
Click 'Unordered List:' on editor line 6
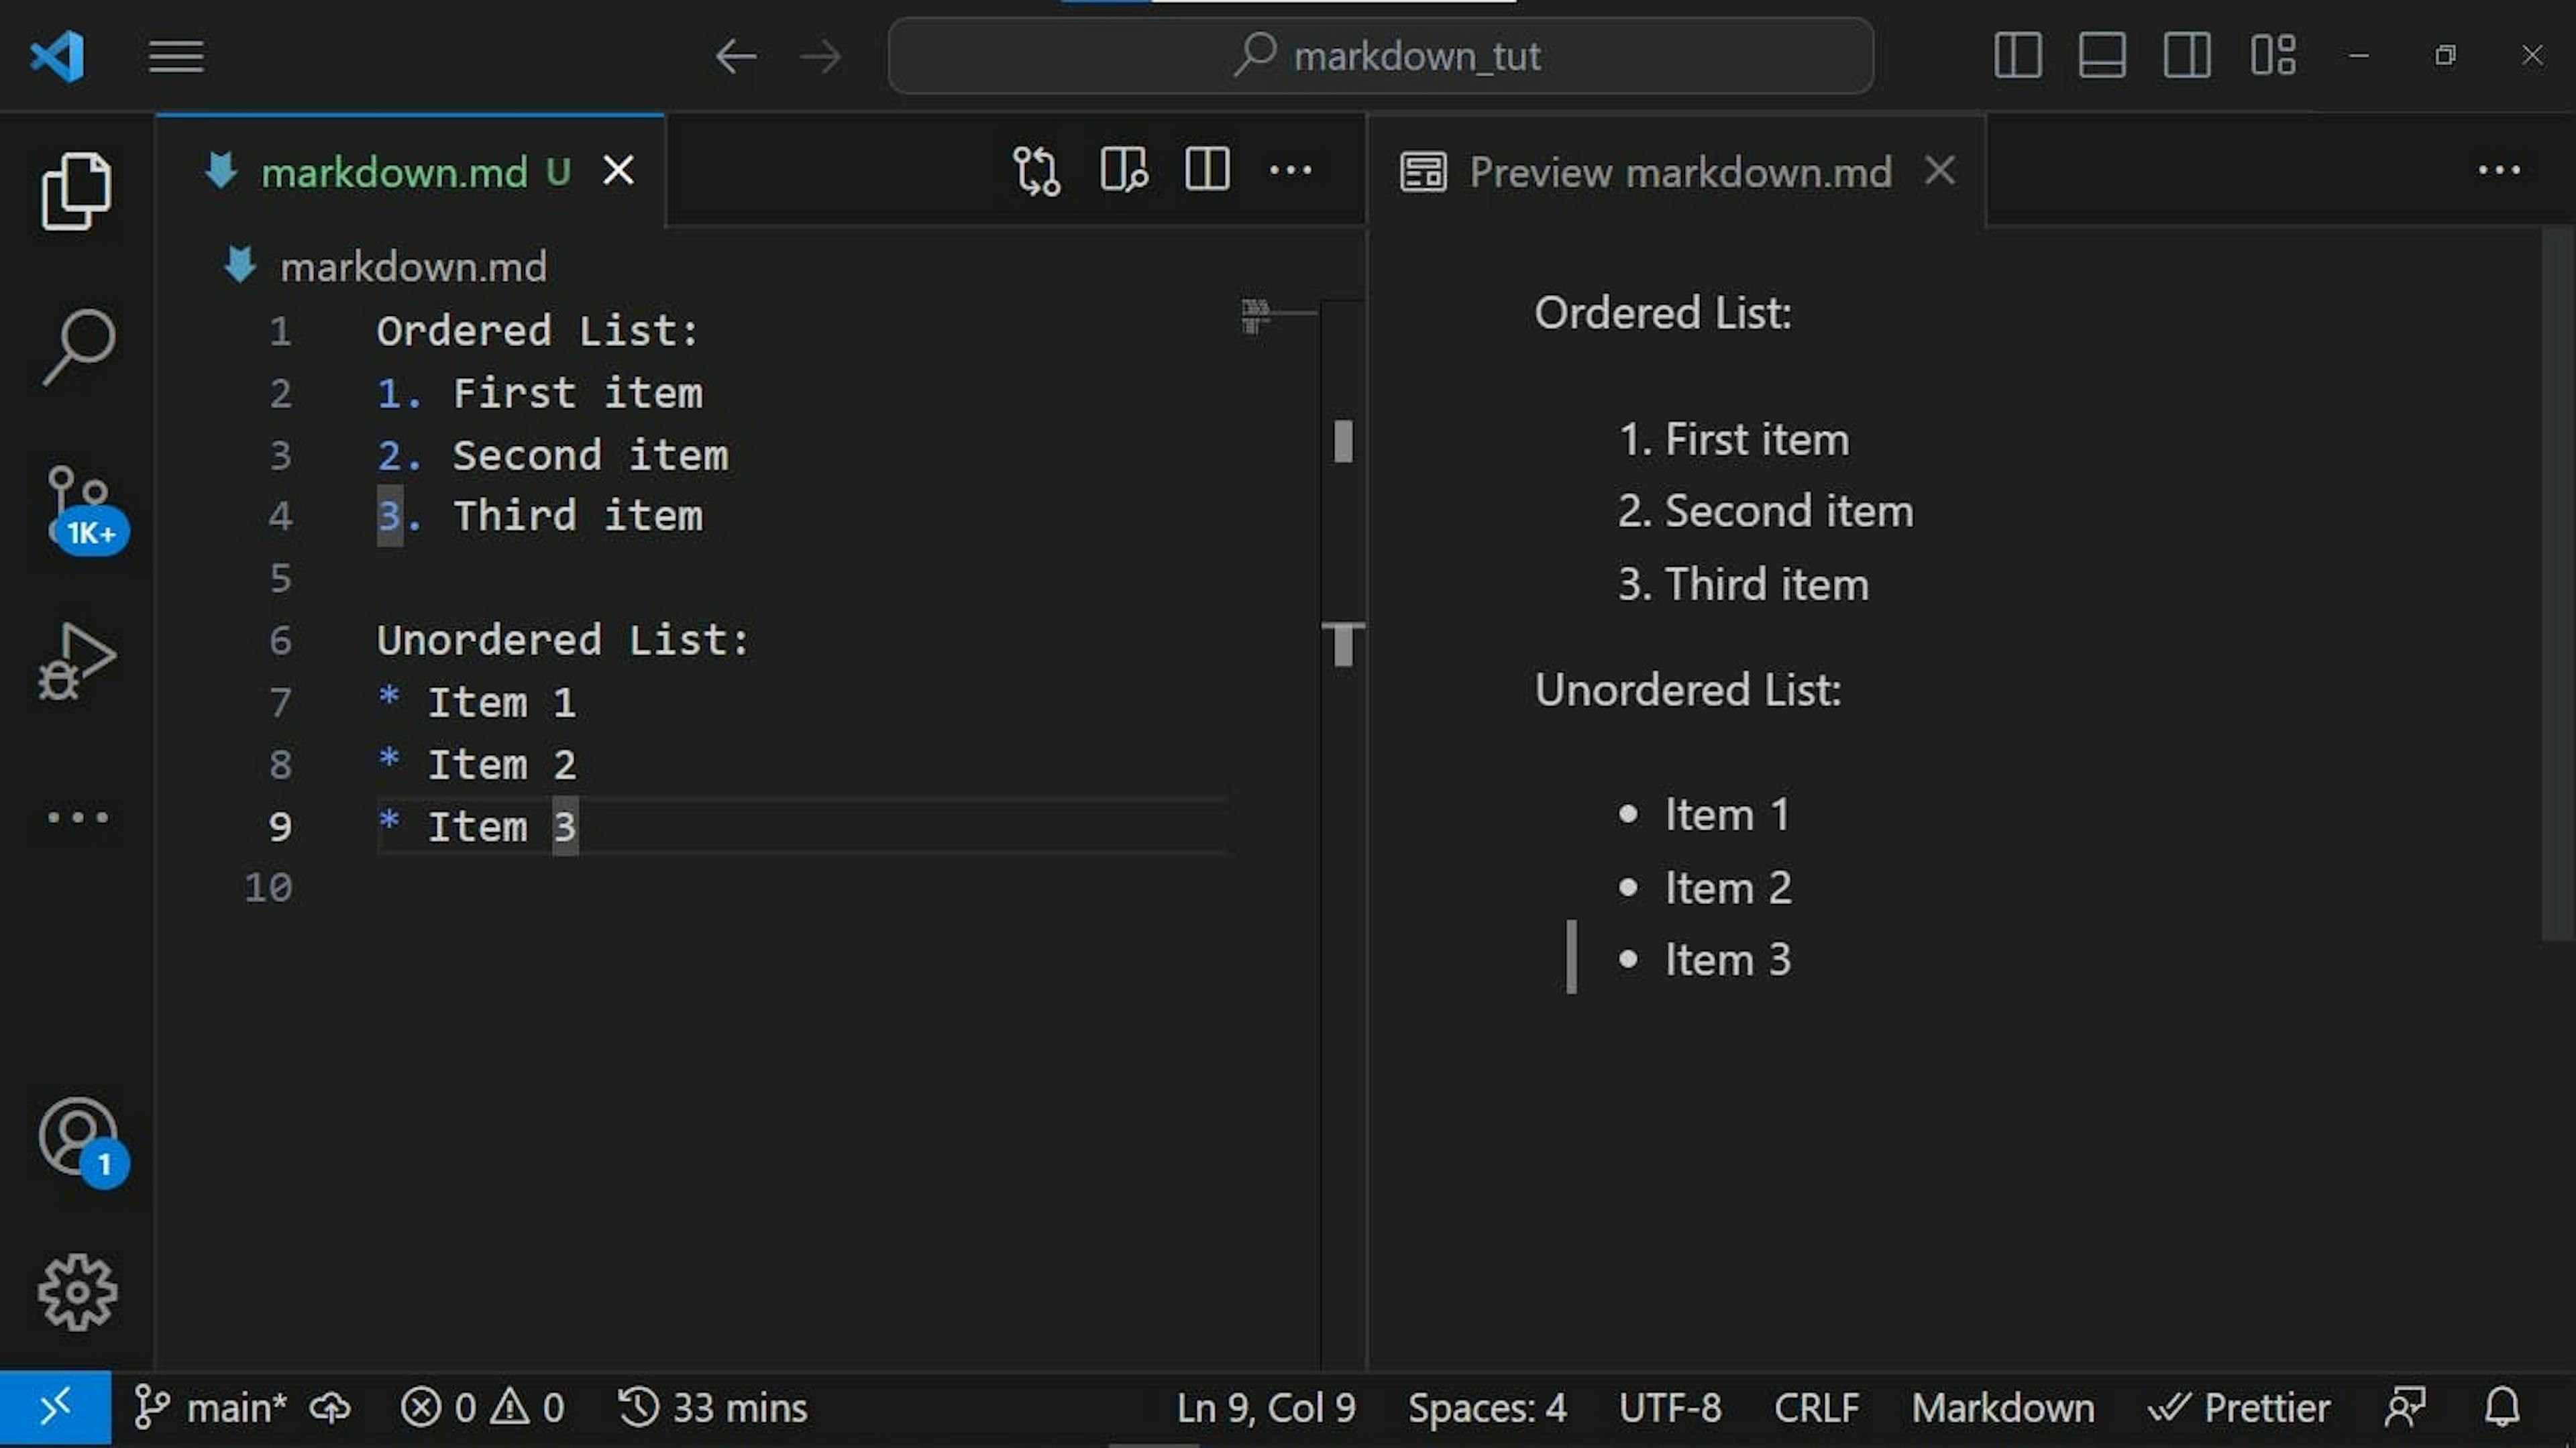tap(563, 640)
